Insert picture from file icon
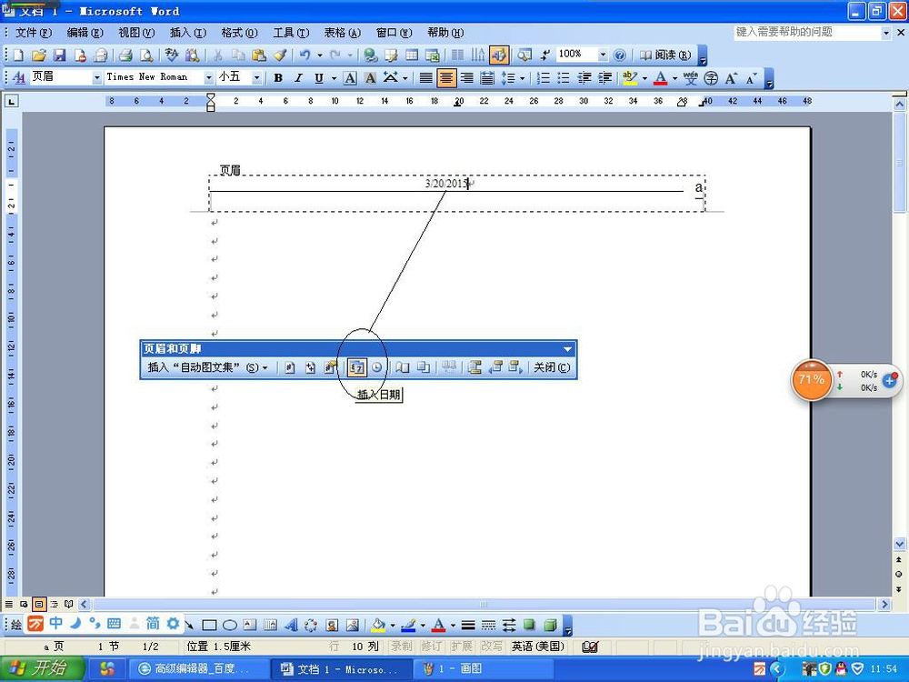 pyautogui.click(x=352, y=626)
